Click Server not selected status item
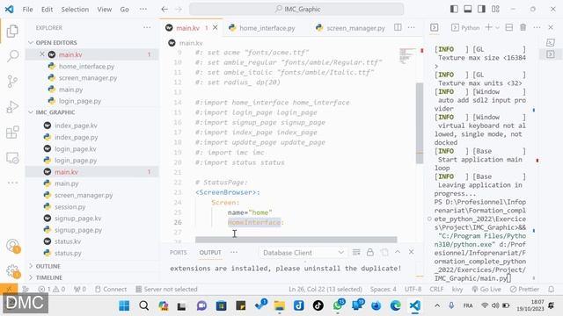 point(166,289)
